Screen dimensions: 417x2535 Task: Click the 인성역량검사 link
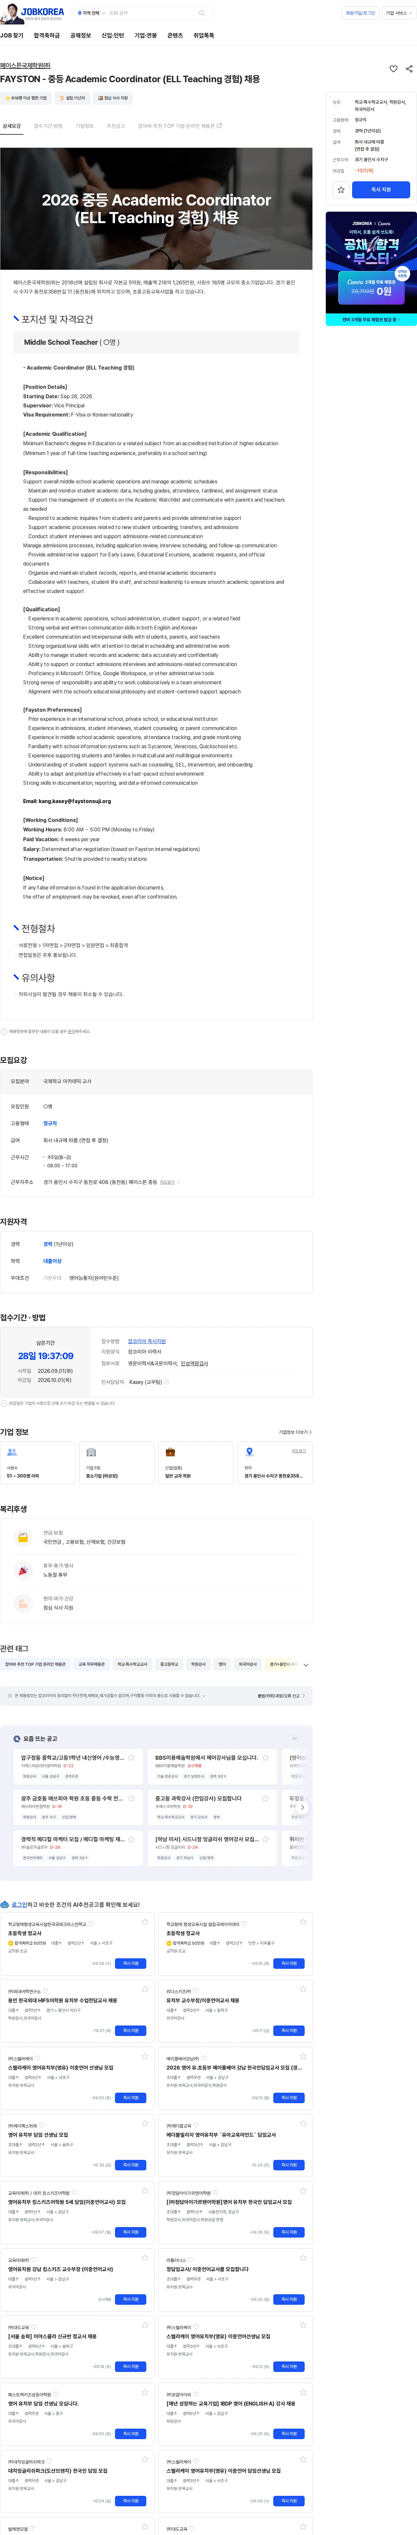[195, 1364]
